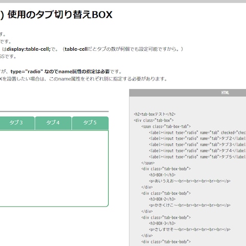Click the display:table-cell; bold text
Viewport: 246px width, 246px height.
pos(29,49)
